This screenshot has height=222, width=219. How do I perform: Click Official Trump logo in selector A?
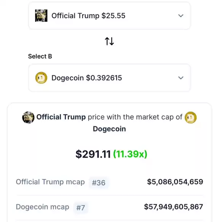click(x=41, y=16)
